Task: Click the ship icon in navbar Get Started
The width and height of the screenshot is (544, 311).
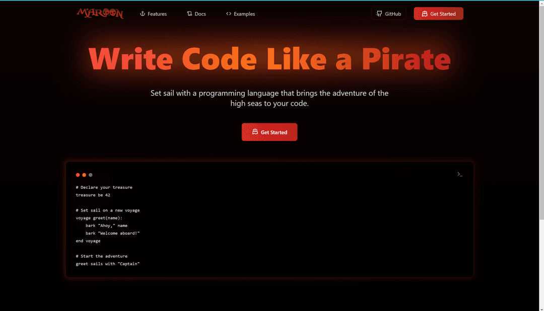Action: click(425, 14)
